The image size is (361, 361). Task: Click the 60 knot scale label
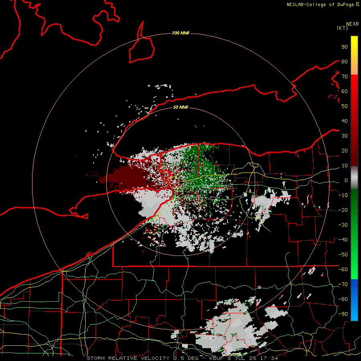(x=345, y=91)
